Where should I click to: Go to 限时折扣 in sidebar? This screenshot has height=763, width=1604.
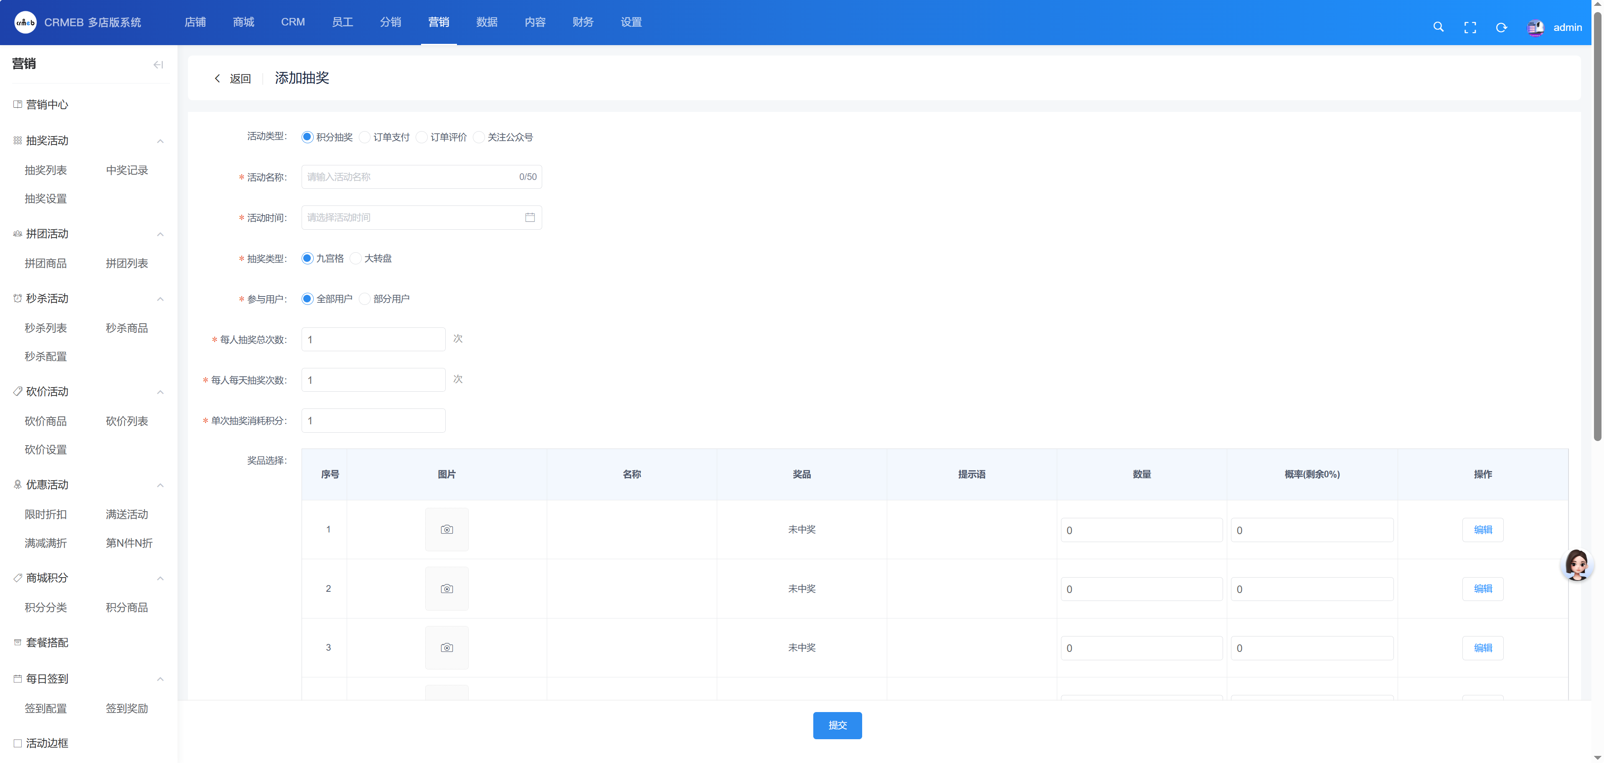pos(46,515)
